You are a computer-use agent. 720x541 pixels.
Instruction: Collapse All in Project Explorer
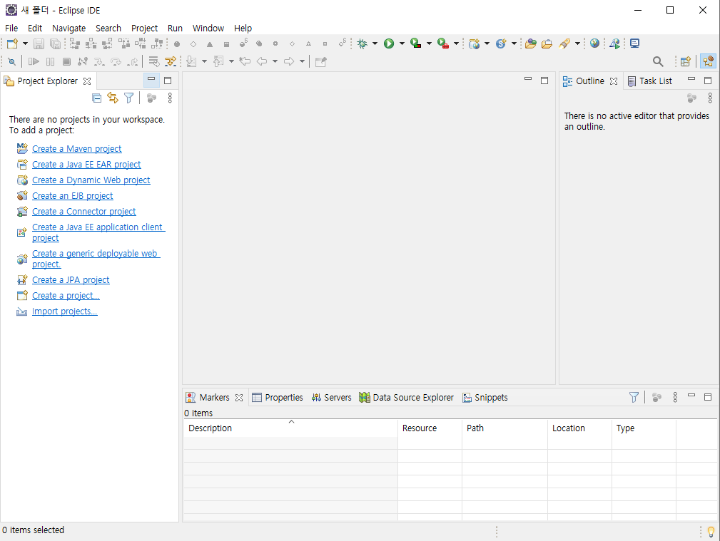click(x=96, y=98)
